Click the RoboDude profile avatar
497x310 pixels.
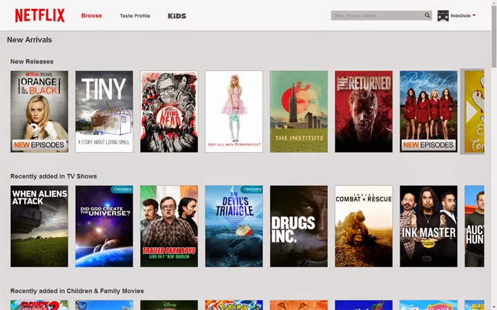pos(442,15)
